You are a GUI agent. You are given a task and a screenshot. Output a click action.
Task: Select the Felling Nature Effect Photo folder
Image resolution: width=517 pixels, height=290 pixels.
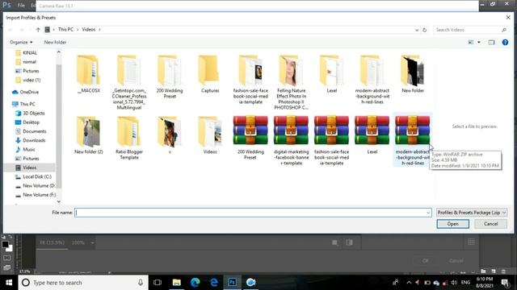(x=291, y=82)
